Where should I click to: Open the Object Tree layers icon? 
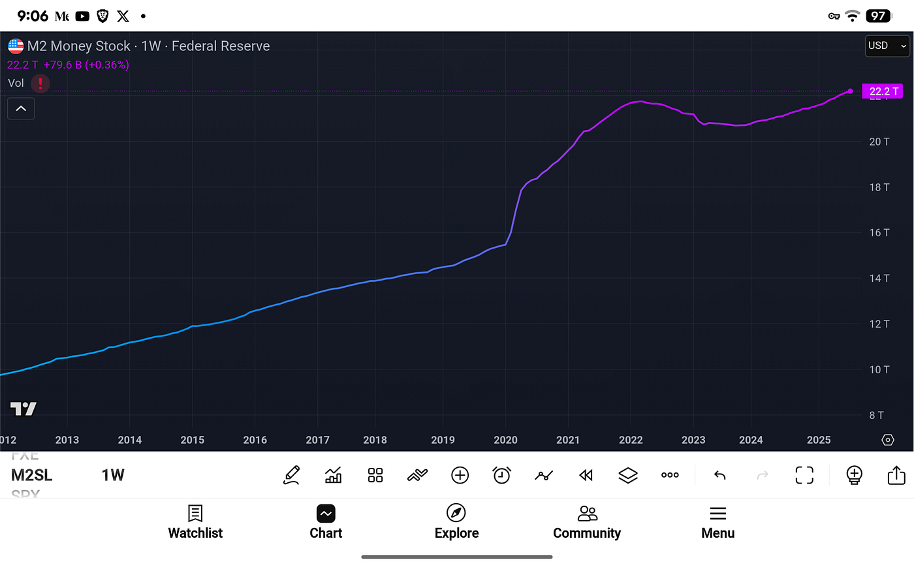coord(627,475)
